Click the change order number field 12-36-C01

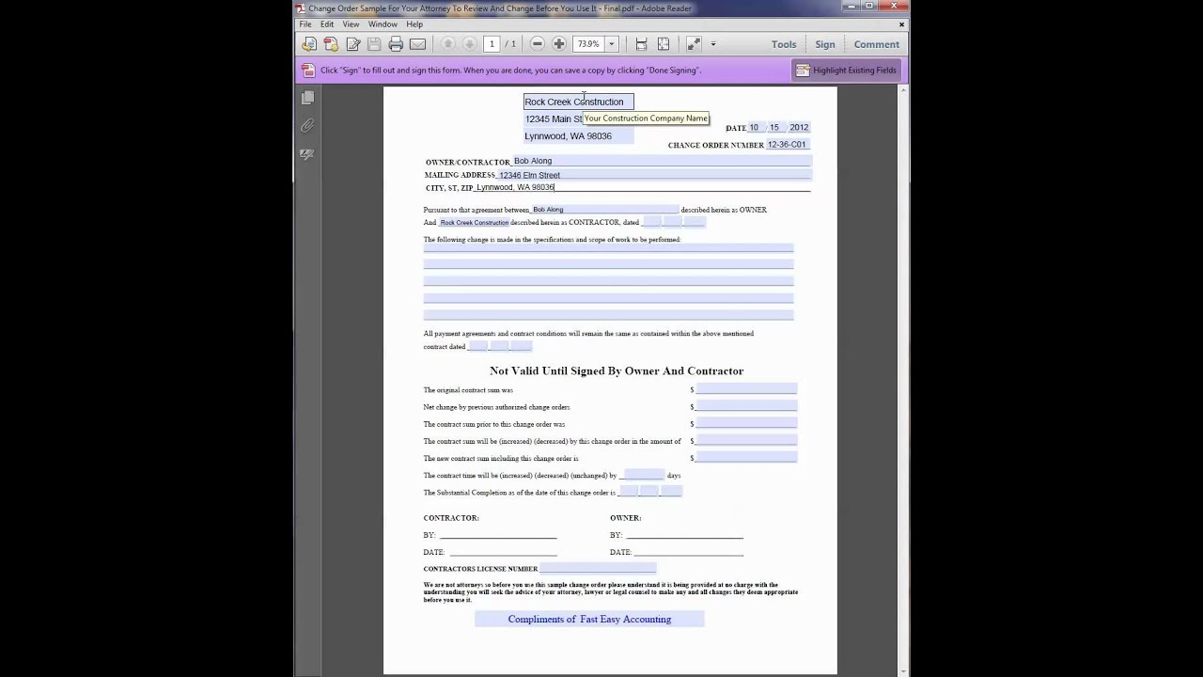788,145
